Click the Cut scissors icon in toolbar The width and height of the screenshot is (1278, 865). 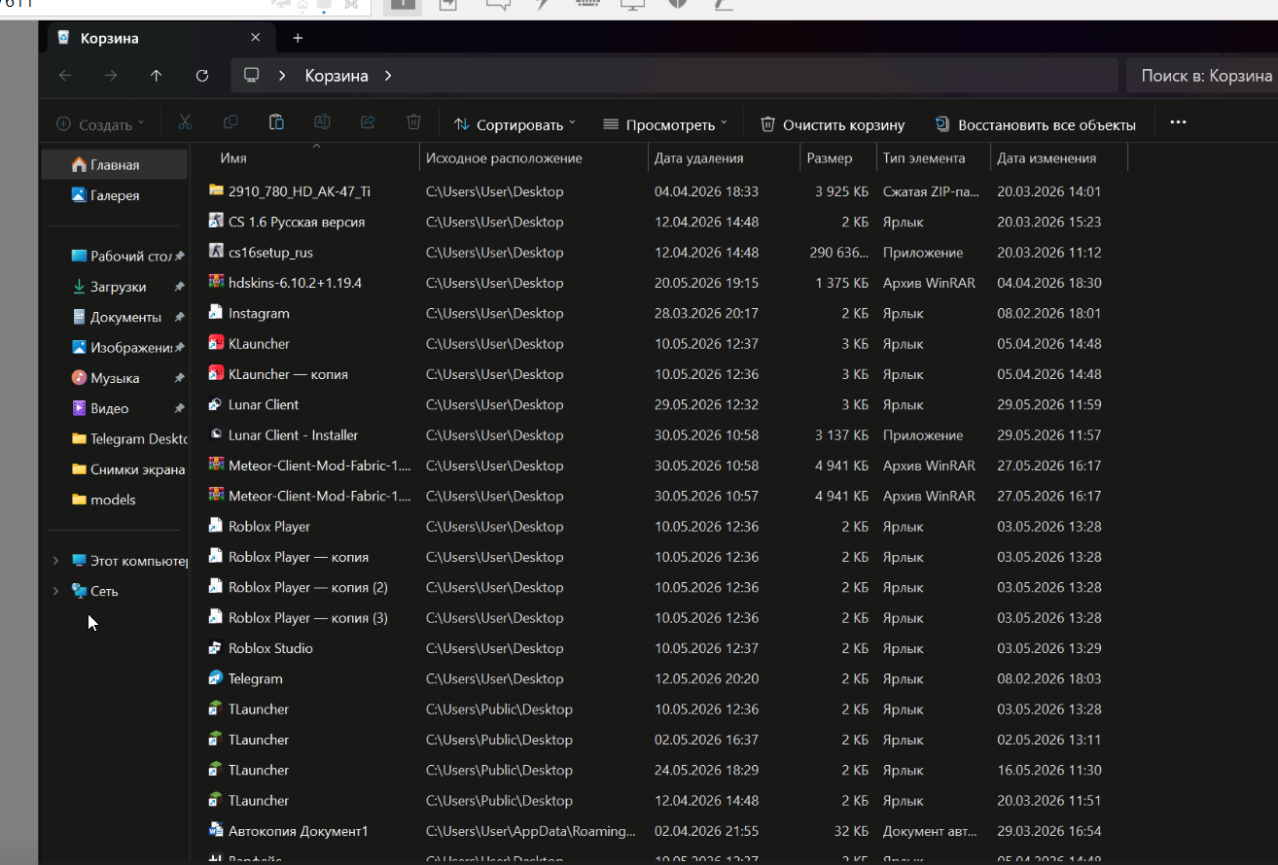tap(185, 123)
